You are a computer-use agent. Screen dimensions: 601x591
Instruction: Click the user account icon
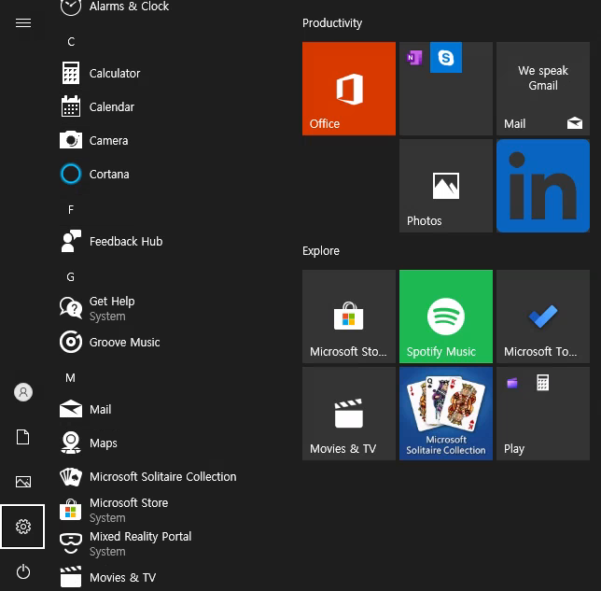click(23, 392)
